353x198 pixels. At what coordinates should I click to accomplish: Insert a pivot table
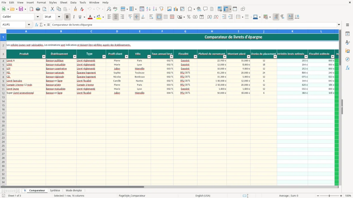(182, 9)
